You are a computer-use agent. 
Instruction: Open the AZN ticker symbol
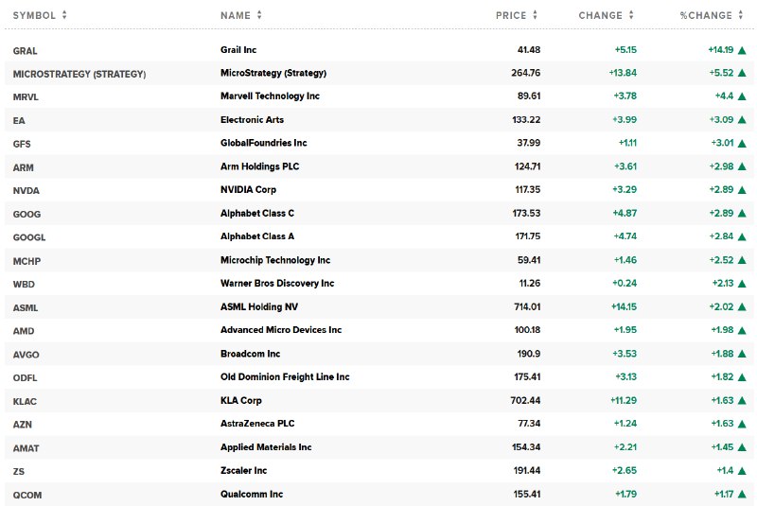[22, 425]
